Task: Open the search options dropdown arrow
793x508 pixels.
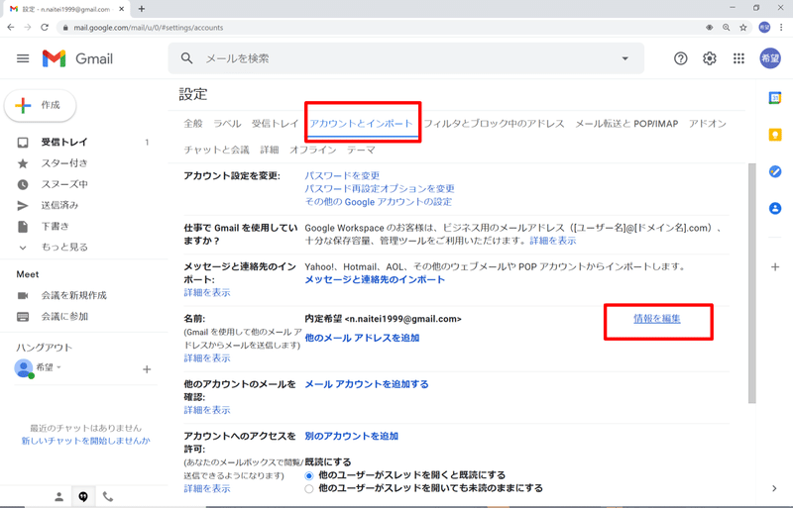Action: coord(625,58)
